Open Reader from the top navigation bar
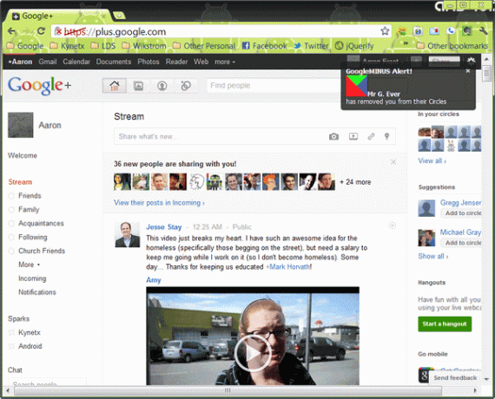The image size is (495, 399). (176, 62)
